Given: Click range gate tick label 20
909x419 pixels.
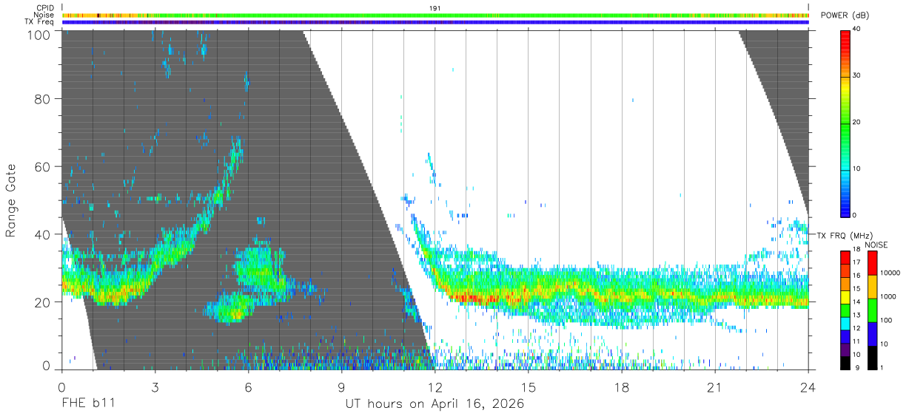Looking at the screenshot, I should point(41,302).
